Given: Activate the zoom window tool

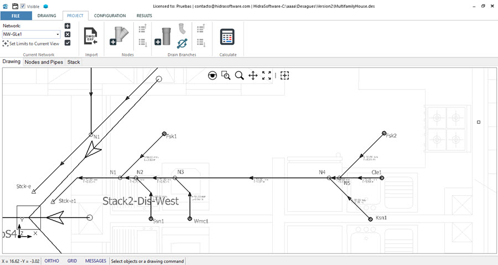Looking at the screenshot, I should click(x=226, y=75).
